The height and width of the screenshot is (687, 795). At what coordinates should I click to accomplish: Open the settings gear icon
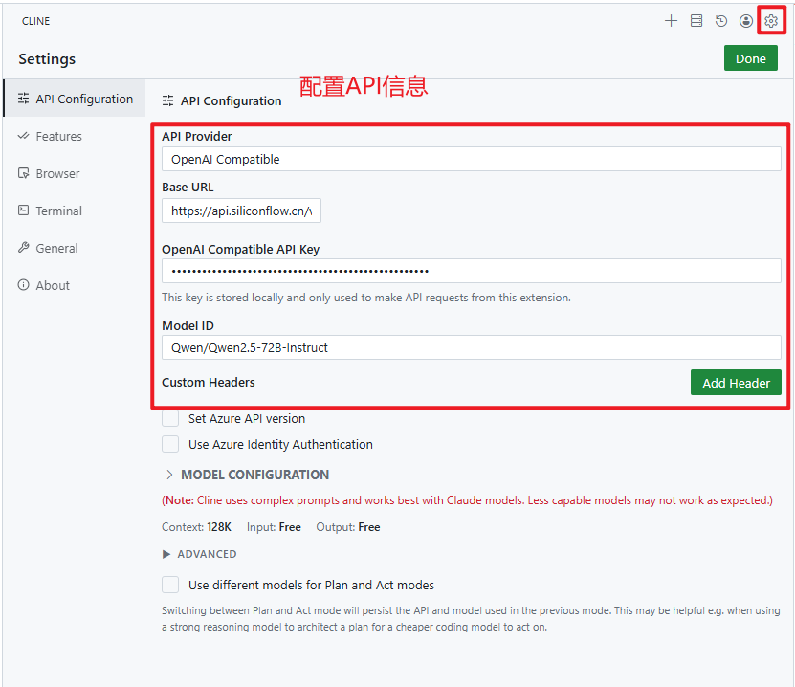tap(771, 21)
